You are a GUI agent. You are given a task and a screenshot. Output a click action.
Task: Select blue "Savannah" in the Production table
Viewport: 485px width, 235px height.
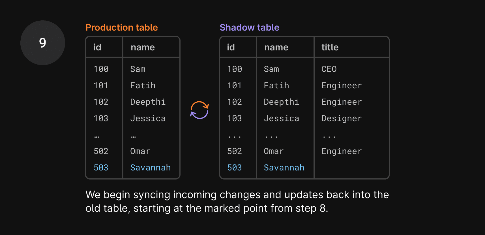pos(151,168)
